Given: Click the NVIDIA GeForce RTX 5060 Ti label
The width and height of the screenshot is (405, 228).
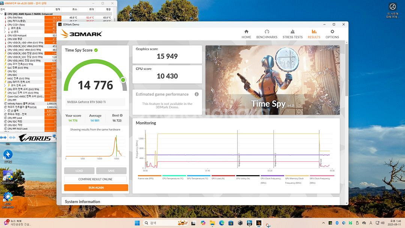Looking at the screenshot, I should tap(86, 102).
